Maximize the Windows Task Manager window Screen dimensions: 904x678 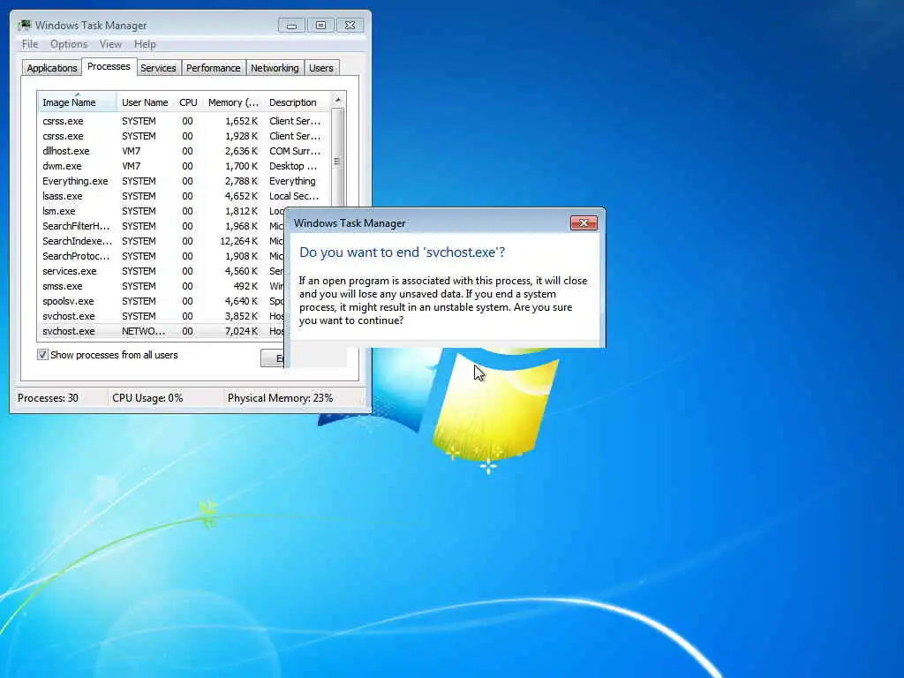[320, 26]
